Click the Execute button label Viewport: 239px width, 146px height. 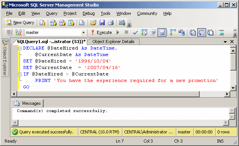pos(104,32)
